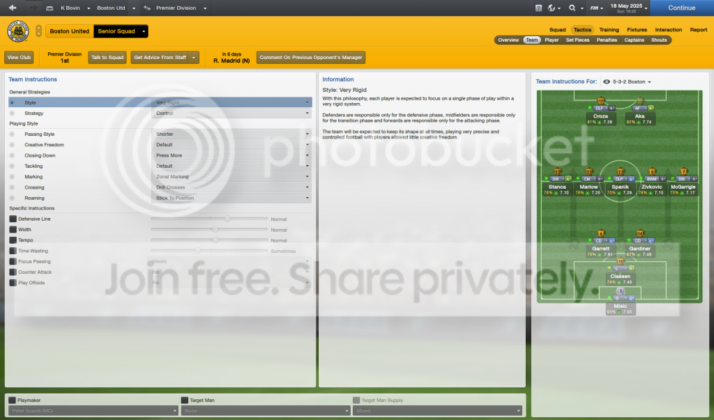The width and height of the screenshot is (714, 420).
Task: Click the R. Madrid (N) next fixture
Action: [x=231, y=61]
